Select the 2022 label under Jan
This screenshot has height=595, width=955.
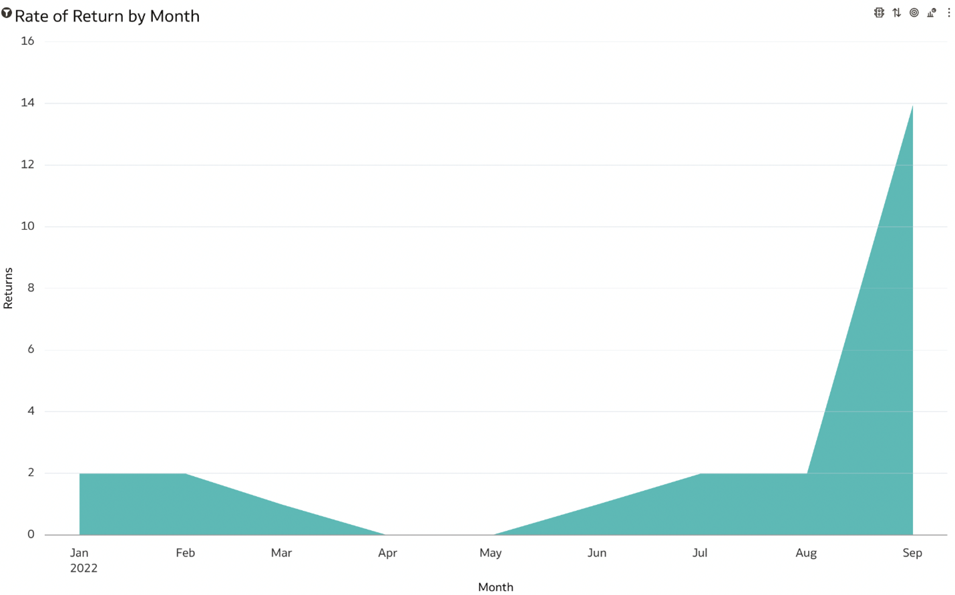(83, 568)
